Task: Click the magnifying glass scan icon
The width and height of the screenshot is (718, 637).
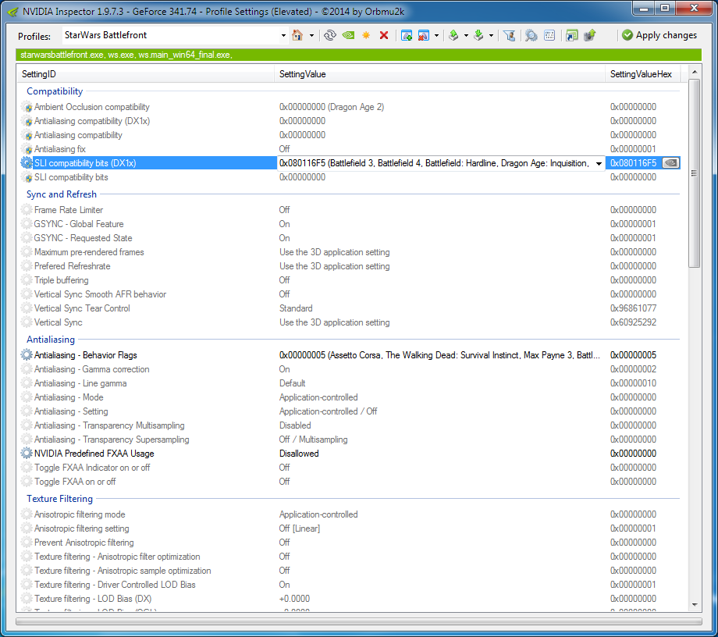Action: click(x=531, y=35)
